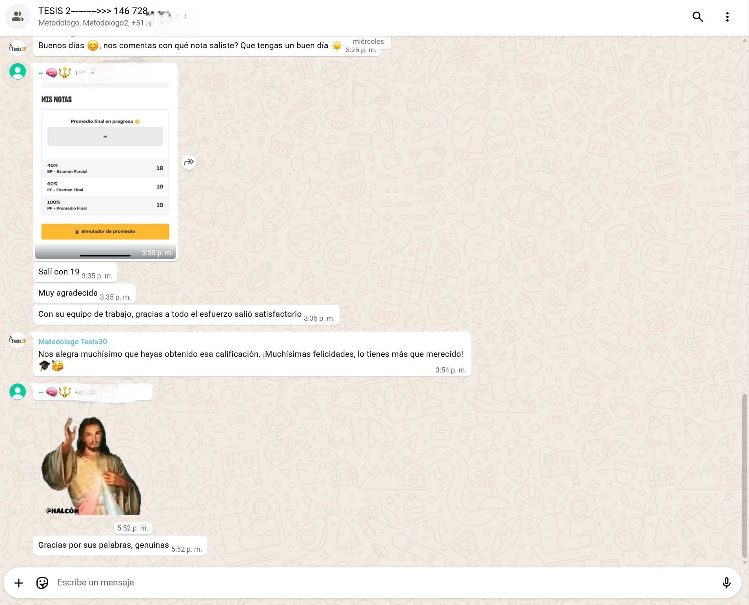
Task: Click the 'Buenos días' greeting message
Action: (x=207, y=46)
